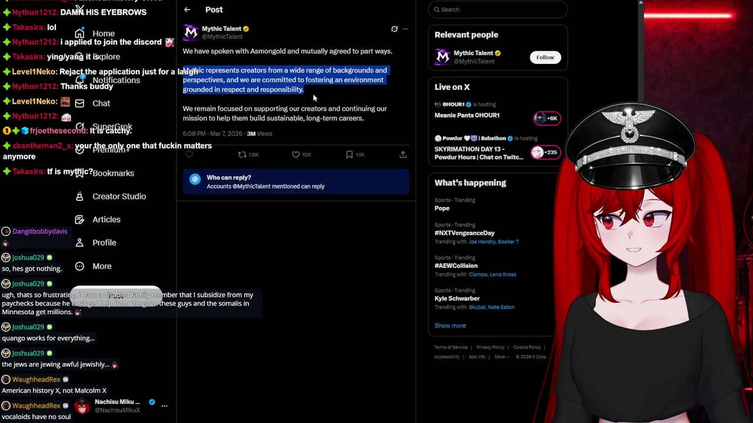Screen dimensions: 753x423
Task: Like the Mythic Talent post with the heart icon
Action: click(x=296, y=155)
